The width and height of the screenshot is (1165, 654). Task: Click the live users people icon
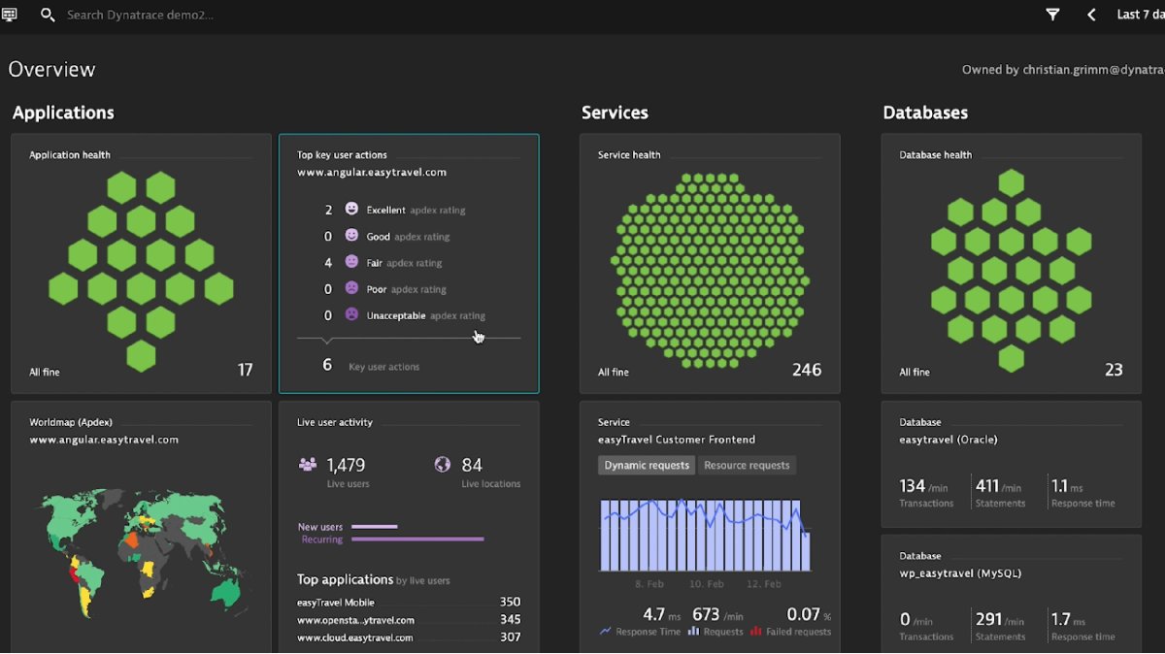click(x=307, y=465)
